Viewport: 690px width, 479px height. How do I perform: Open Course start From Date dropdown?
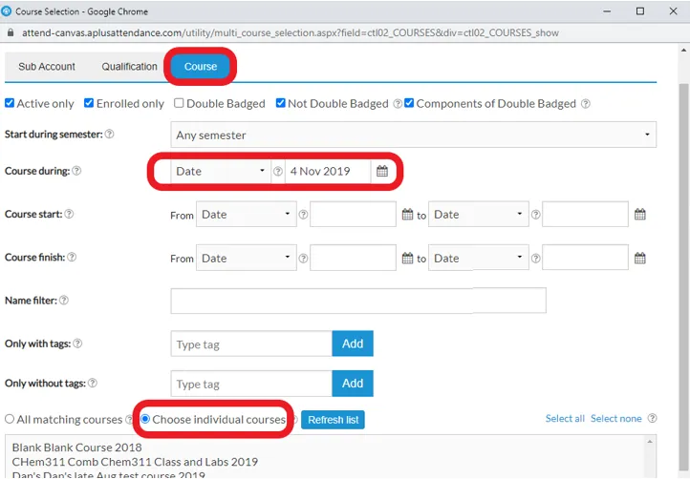pyautogui.click(x=247, y=215)
